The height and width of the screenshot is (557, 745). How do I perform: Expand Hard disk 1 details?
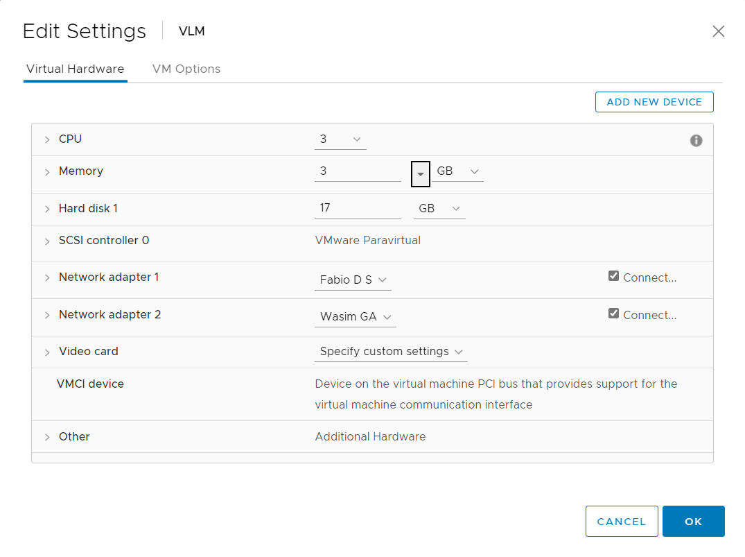(47, 209)
